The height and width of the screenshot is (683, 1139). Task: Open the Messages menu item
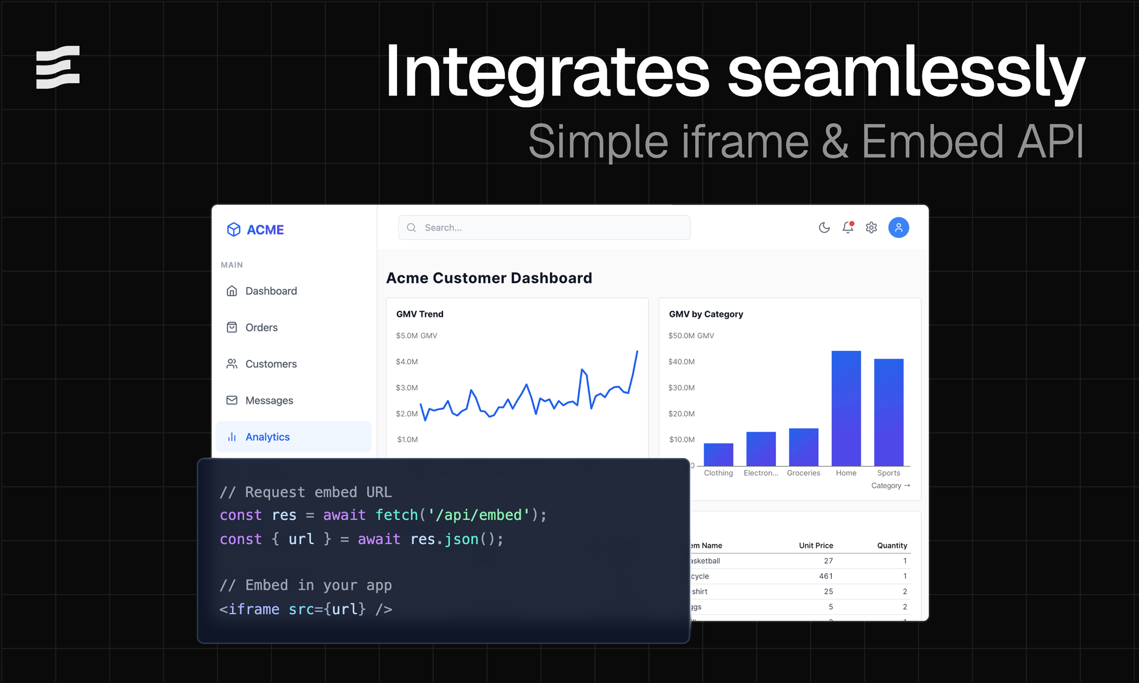[x=269, y=400]
